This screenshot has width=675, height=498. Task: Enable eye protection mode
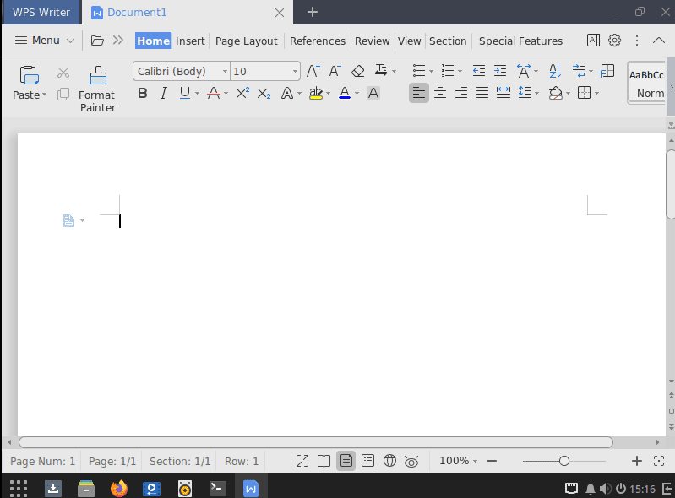(x=411, y=461)
